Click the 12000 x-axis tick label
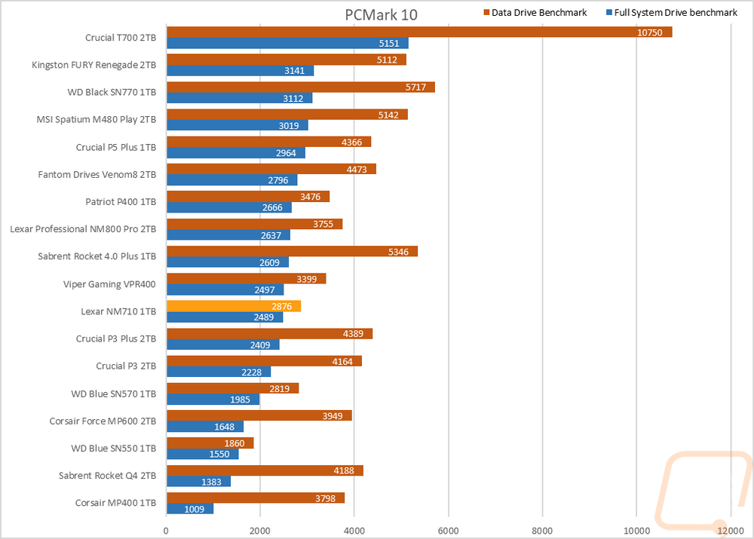The height and width of the screenshot is (539, 754). pos(731,531)
